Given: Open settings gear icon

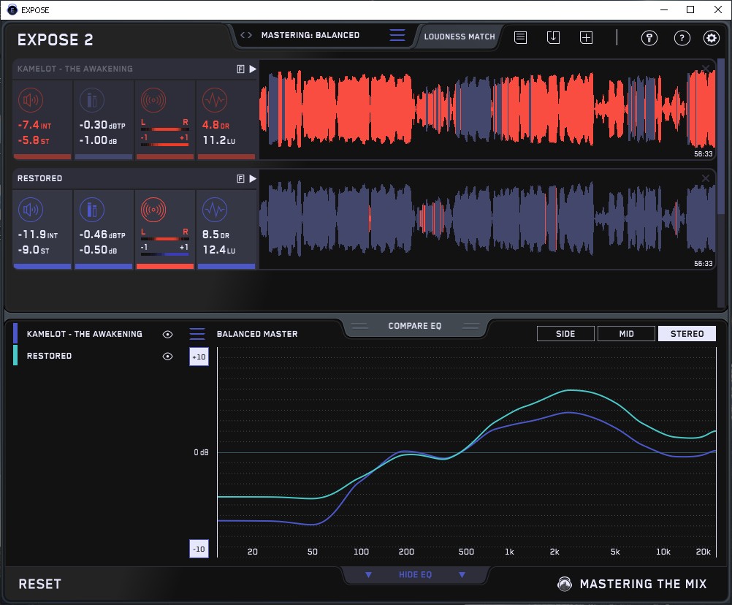Looking at the screenshot, I should point(711,38).
